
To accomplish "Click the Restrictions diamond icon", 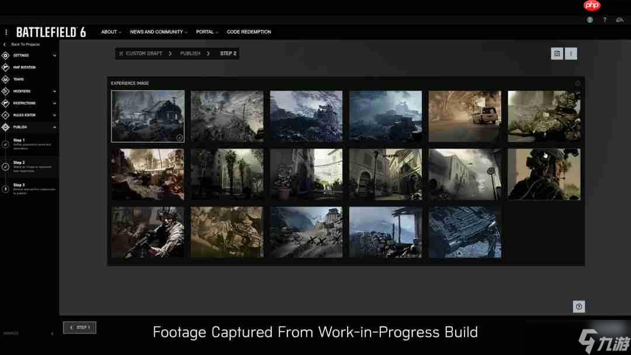I will 5,103.
